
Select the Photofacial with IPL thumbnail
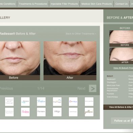tap(9, 102)
